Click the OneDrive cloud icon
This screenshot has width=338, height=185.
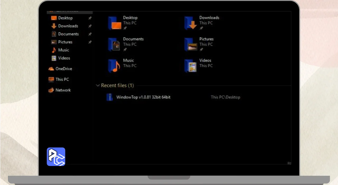[51, 69]
